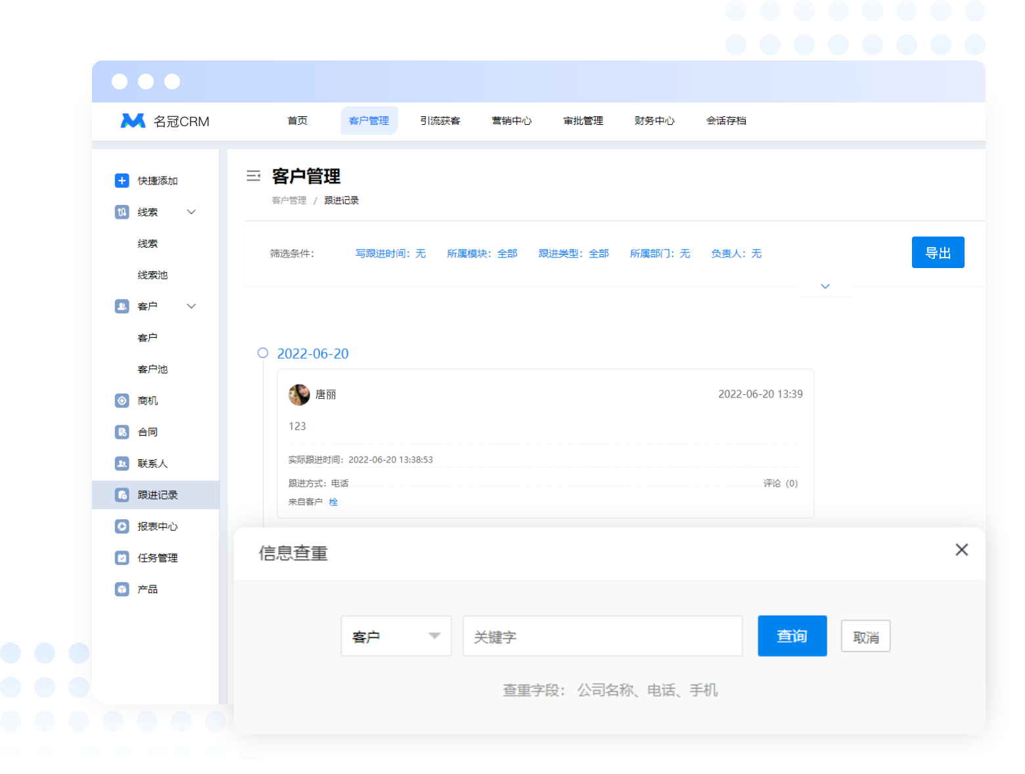Switch to the 营销中心 top tab
The width and height of the screenshot is (1025, 774).
[x=511, y=121]
